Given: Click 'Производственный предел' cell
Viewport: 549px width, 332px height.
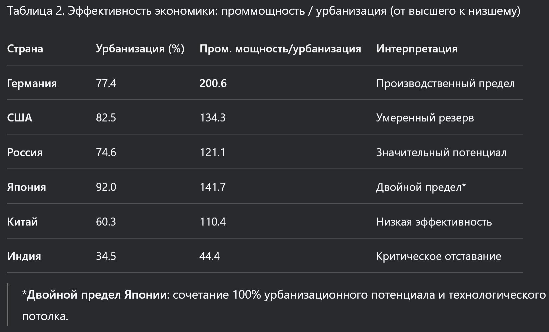Looking at the screenshot, I should 445,83.
